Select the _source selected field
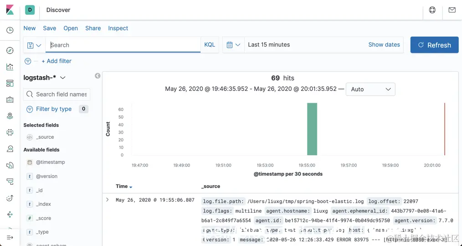This screenshot has width=462, height=246. 45,137
